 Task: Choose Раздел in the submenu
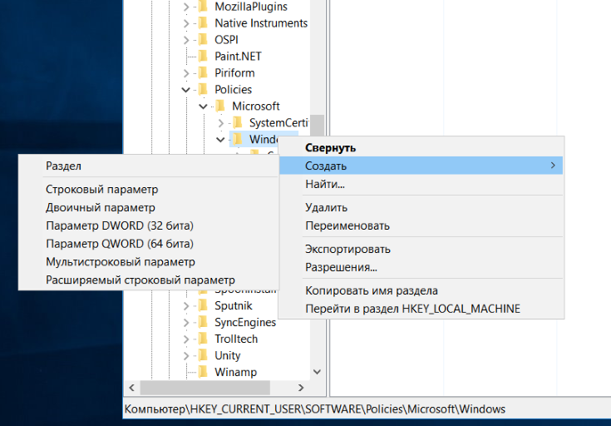(64, 166)
